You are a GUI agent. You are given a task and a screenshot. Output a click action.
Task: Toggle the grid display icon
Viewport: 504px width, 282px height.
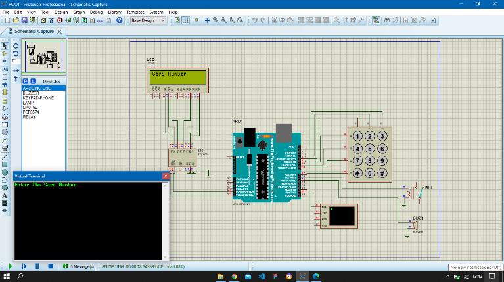pyautogui.click(x=187, y=20)
